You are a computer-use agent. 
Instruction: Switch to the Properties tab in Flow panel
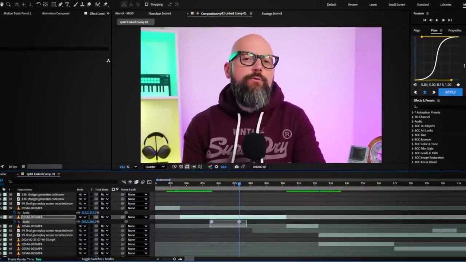tap(455, 30)
